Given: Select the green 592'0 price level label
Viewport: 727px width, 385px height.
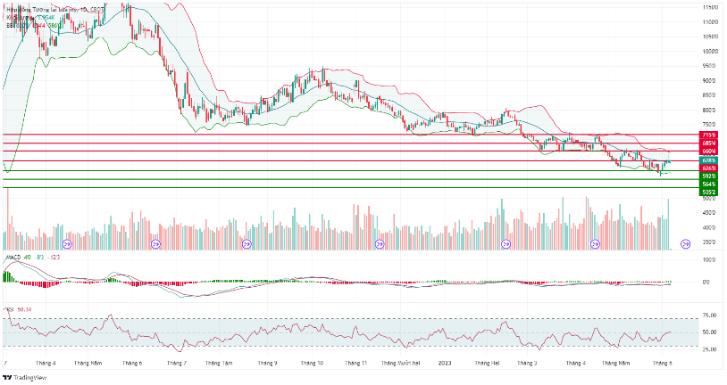Looking at the screenshot, I should pos(710,176).
